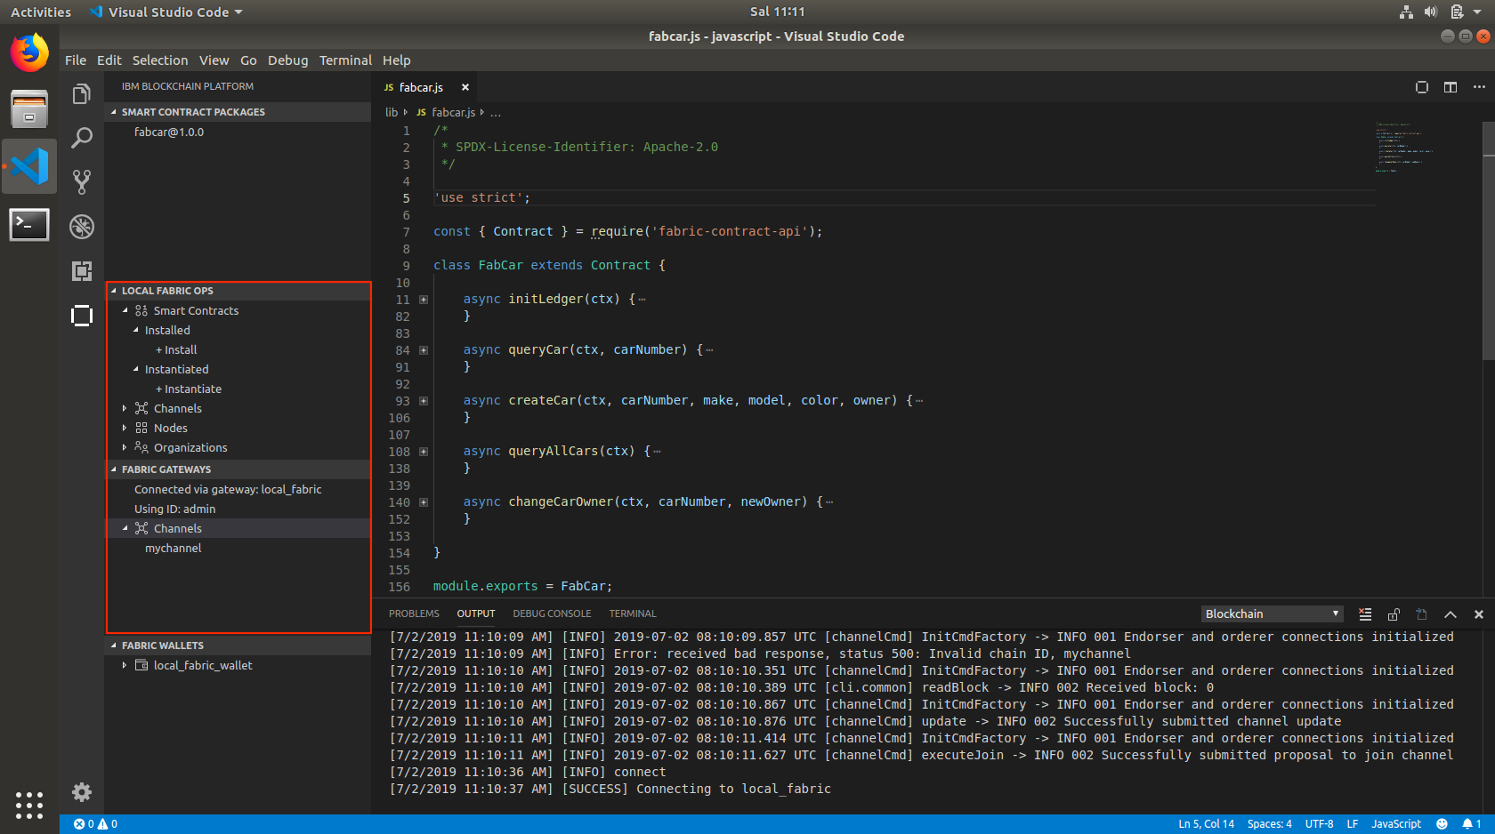Viewport: 1495px width, 834px height.
Task: Launch Firefox from the Ubuntu dock
Action: point(29,52)
